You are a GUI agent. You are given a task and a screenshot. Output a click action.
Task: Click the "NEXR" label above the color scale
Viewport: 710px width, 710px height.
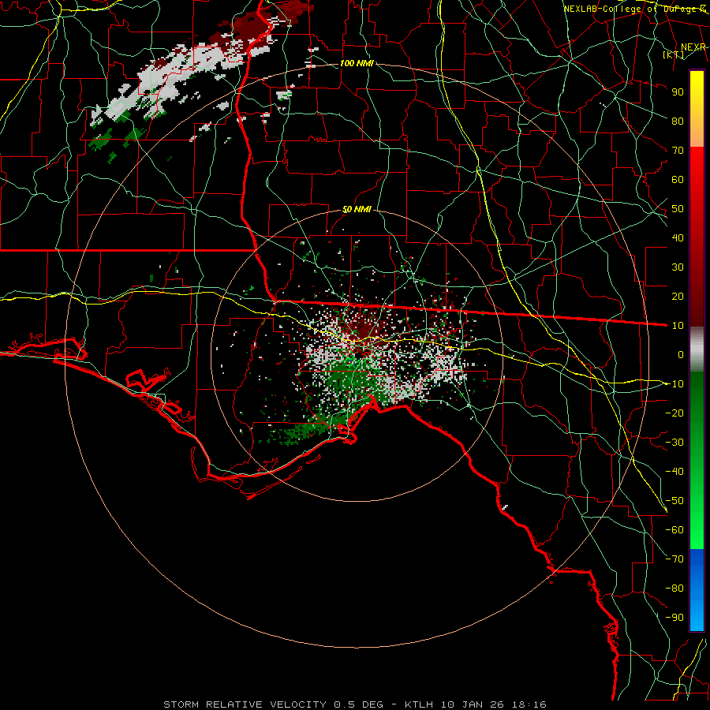tap(693, 47)
